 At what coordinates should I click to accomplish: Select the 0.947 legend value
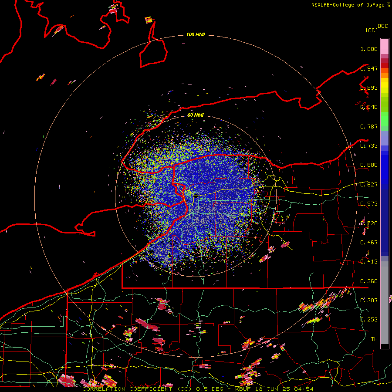pyautogui.click(x=369, y=68)
